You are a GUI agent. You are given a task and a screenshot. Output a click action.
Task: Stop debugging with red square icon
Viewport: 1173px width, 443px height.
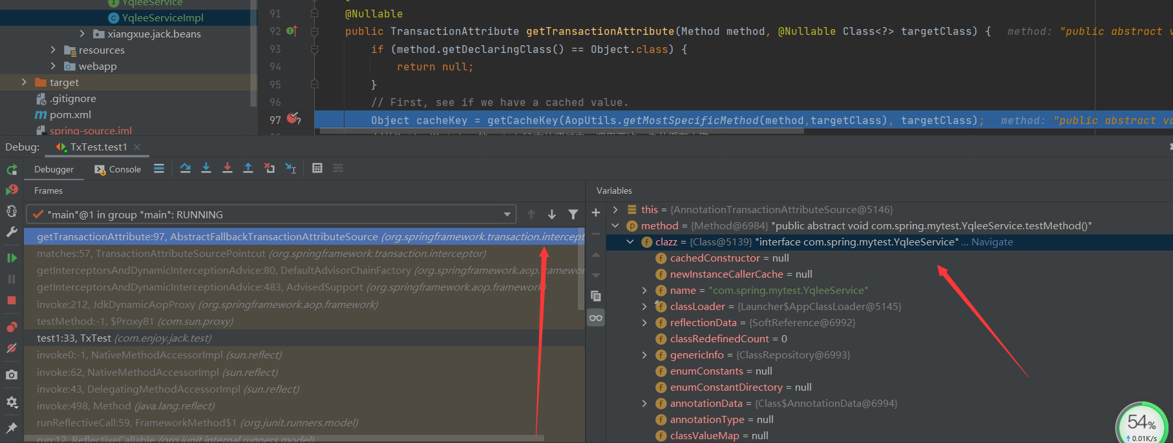pyautogui.click(x=12, y=300)
